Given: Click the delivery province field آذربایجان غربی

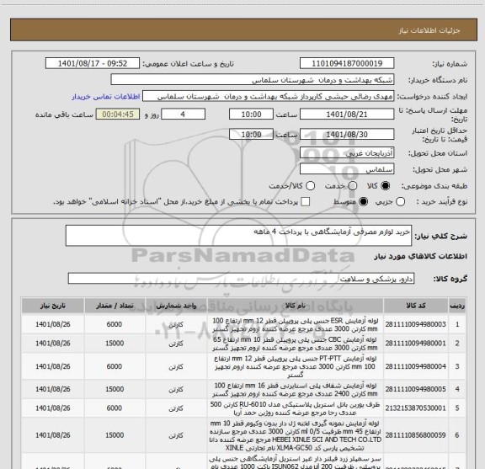Looking at the screenshot, I should [x=347, y=153].
